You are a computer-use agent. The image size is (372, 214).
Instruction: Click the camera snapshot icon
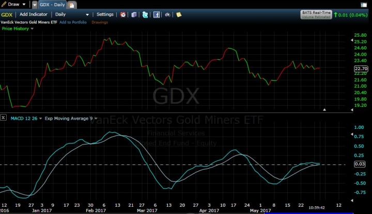coord(167,14)
